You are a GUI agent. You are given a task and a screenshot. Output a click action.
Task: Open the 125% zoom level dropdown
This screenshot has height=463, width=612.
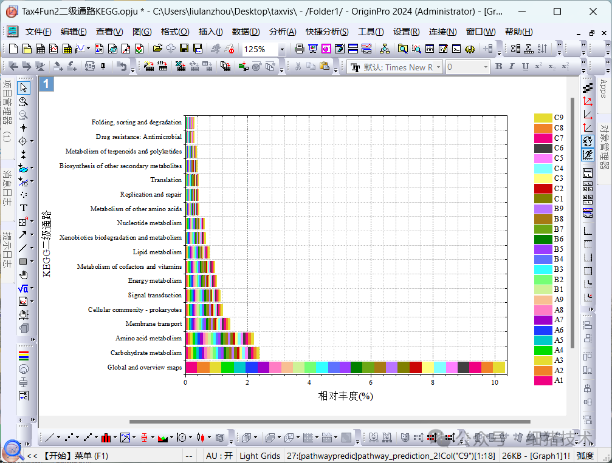point(281,50)
